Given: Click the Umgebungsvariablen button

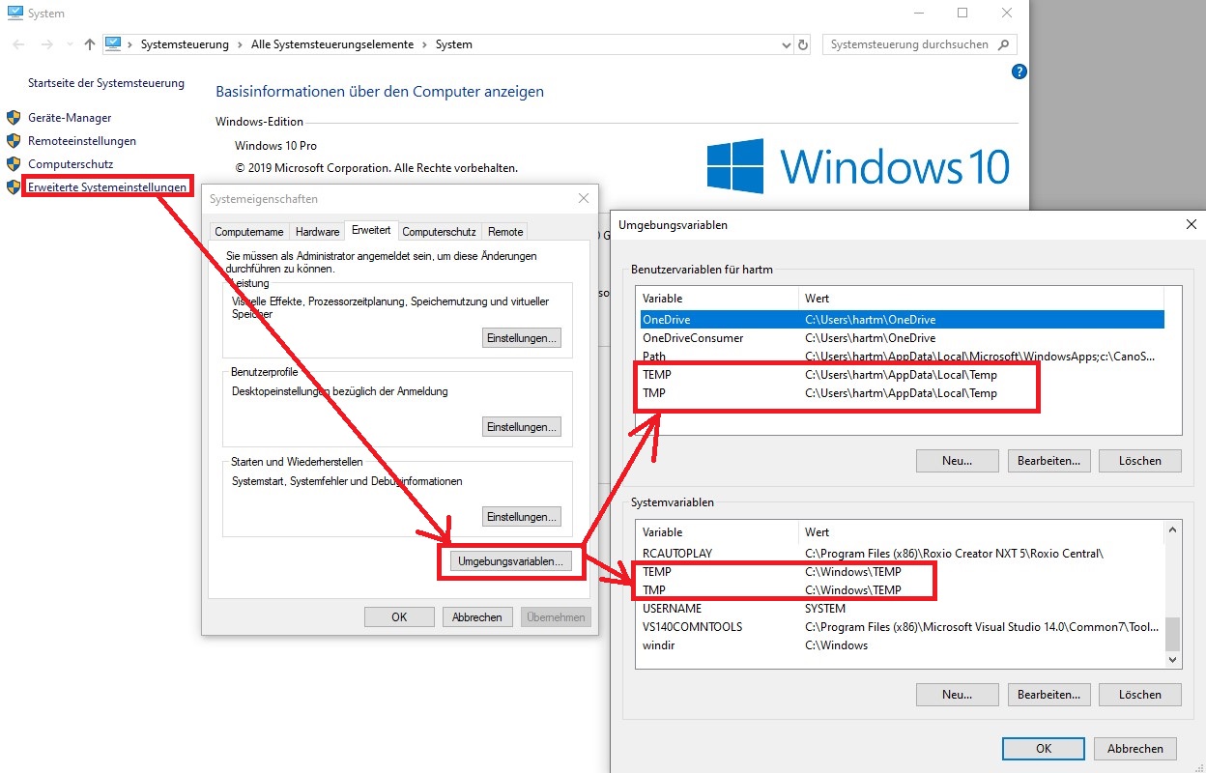Looking at the screenshot, I should tap(510, 561).
